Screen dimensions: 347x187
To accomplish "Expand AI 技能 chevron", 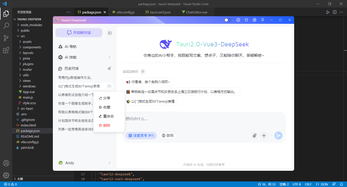I will click(109, 57).
